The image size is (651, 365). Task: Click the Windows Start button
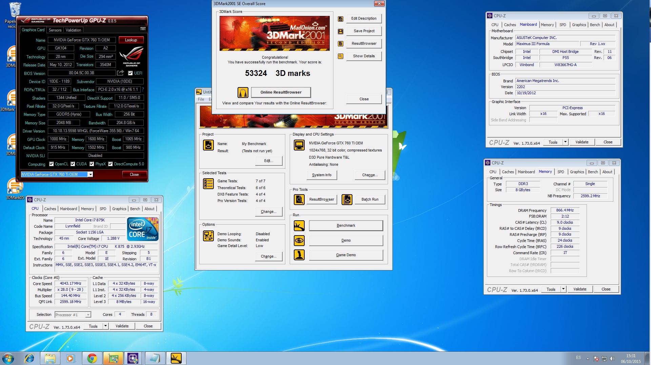[8, 358]
